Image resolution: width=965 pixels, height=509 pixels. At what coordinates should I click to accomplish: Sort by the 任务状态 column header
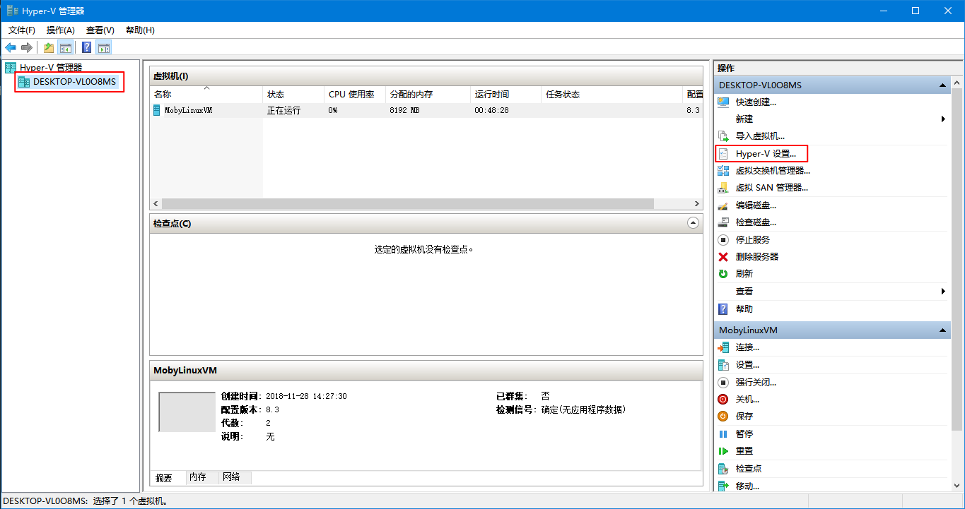612,94
